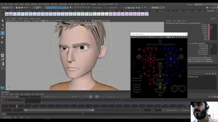Select the Paint Selection tool in toolbox
Viewport: 218px width, 122px height.
(x=2, y=29)
